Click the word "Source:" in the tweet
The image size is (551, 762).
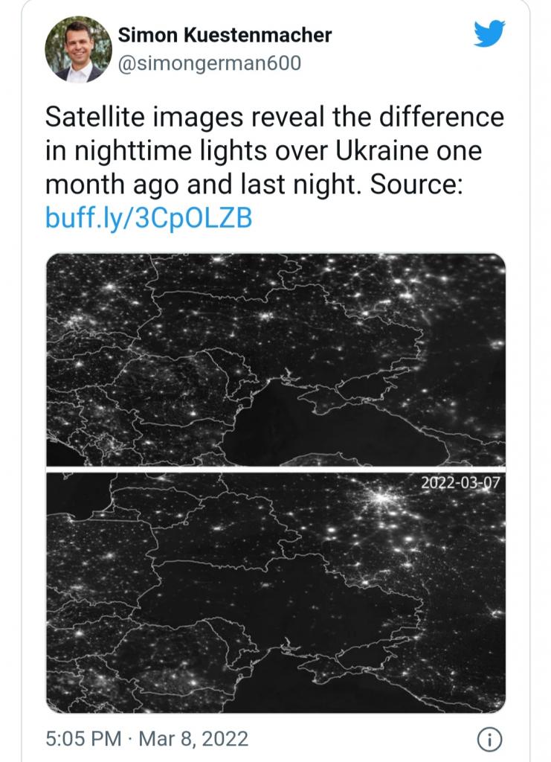pyautogui.click(x=416, y=185)
